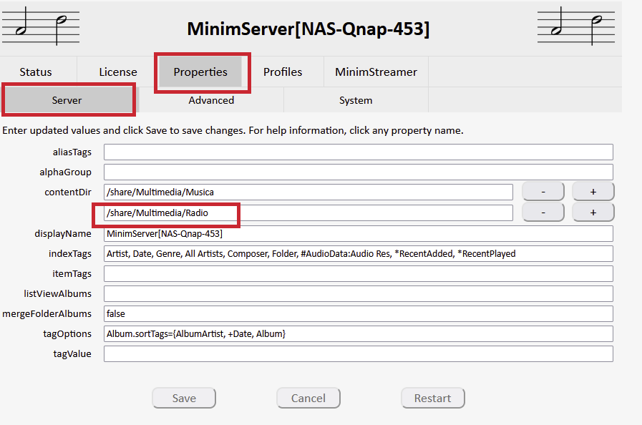Focus the alphaGroup input field
Viewport: 642px width, 425px height.
coord(359,172)
